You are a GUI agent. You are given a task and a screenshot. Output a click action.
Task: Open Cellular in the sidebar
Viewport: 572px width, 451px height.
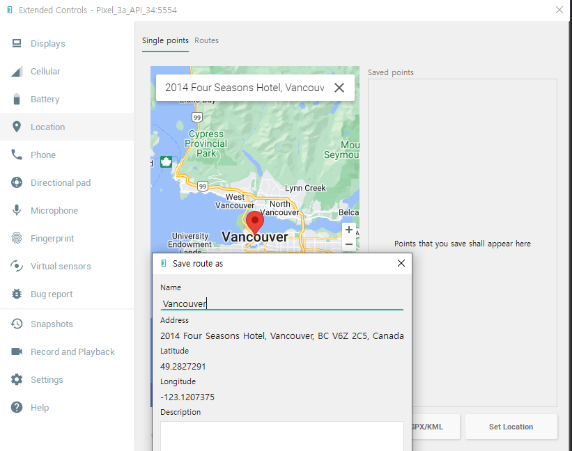click(x=67, y=72)
